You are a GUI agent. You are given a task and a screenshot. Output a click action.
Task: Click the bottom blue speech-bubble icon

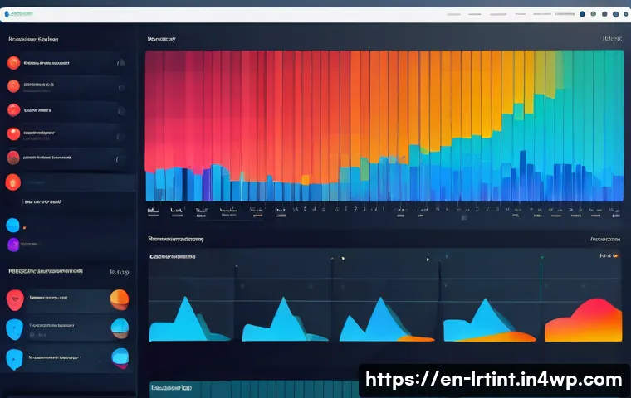click(14, 359)
